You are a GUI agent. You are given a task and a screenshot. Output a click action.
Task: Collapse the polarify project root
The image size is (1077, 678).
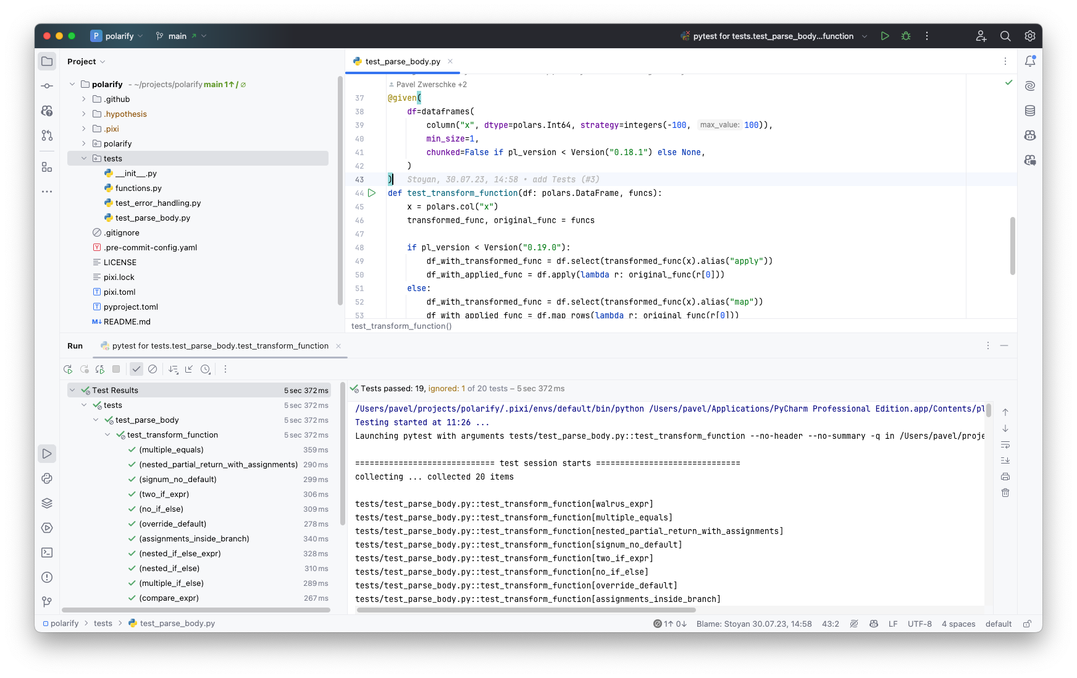[72, 84]
